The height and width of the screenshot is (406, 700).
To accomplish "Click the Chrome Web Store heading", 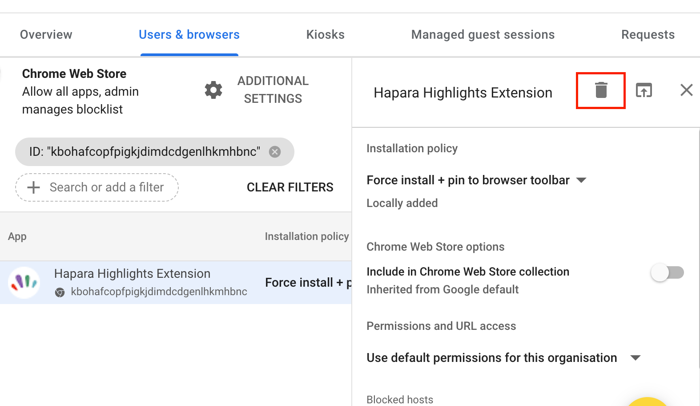I will coord(74,74).
